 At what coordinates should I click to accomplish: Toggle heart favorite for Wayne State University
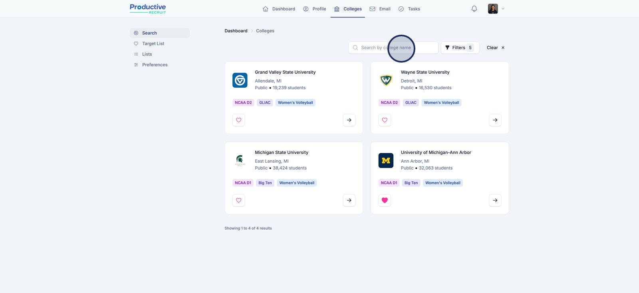385,120
